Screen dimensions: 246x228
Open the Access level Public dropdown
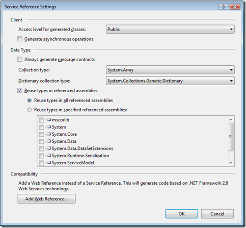click(170, 29)
